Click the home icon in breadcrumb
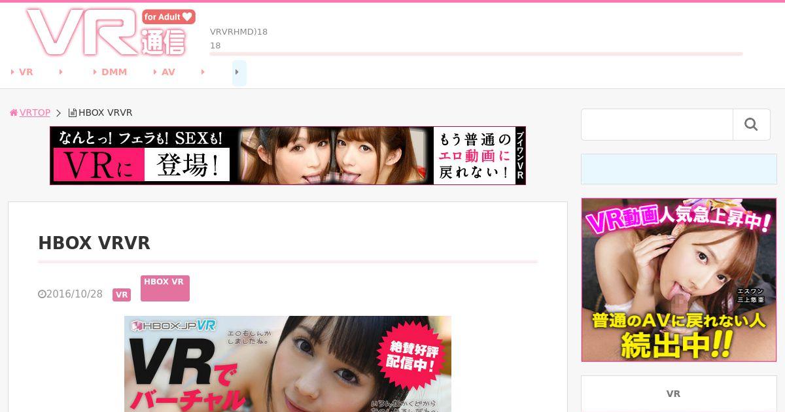This screenshot has height=412, width=785. click(14, 112)
